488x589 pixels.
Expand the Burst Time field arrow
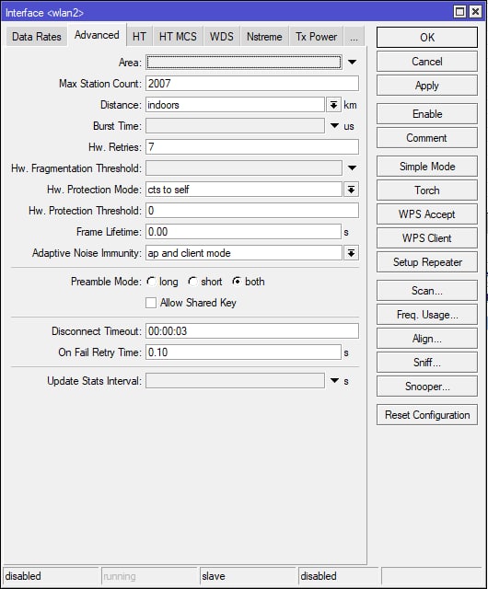point(334,126)
